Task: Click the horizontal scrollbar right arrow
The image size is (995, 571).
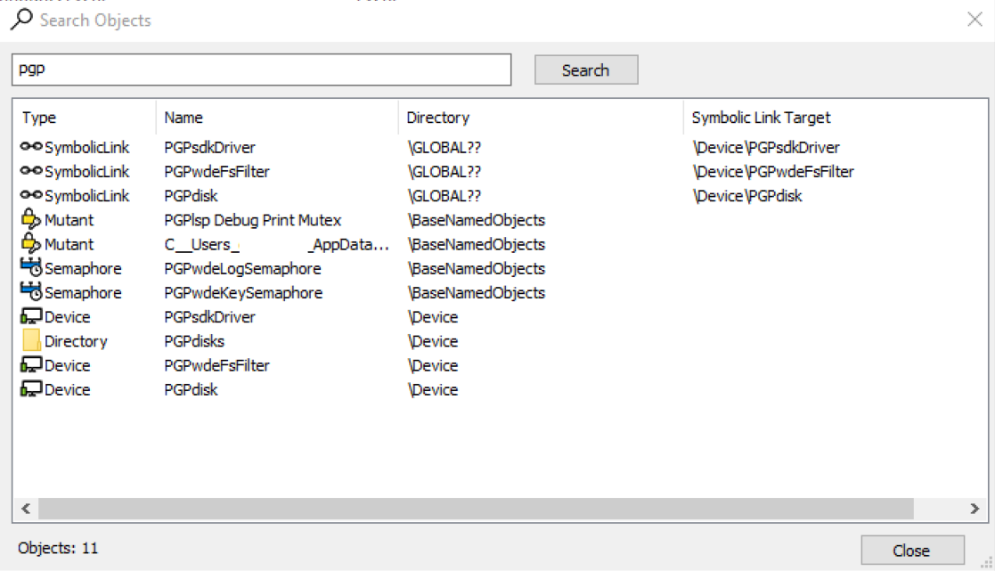Action: pyautogui.click(x=975, y=508)
